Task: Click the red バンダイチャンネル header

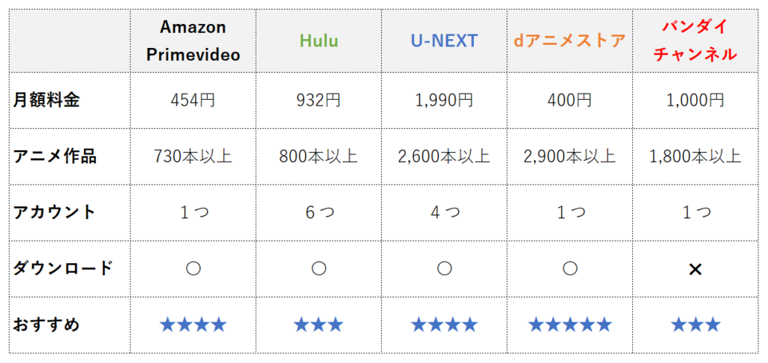Action: coord(695,40)
